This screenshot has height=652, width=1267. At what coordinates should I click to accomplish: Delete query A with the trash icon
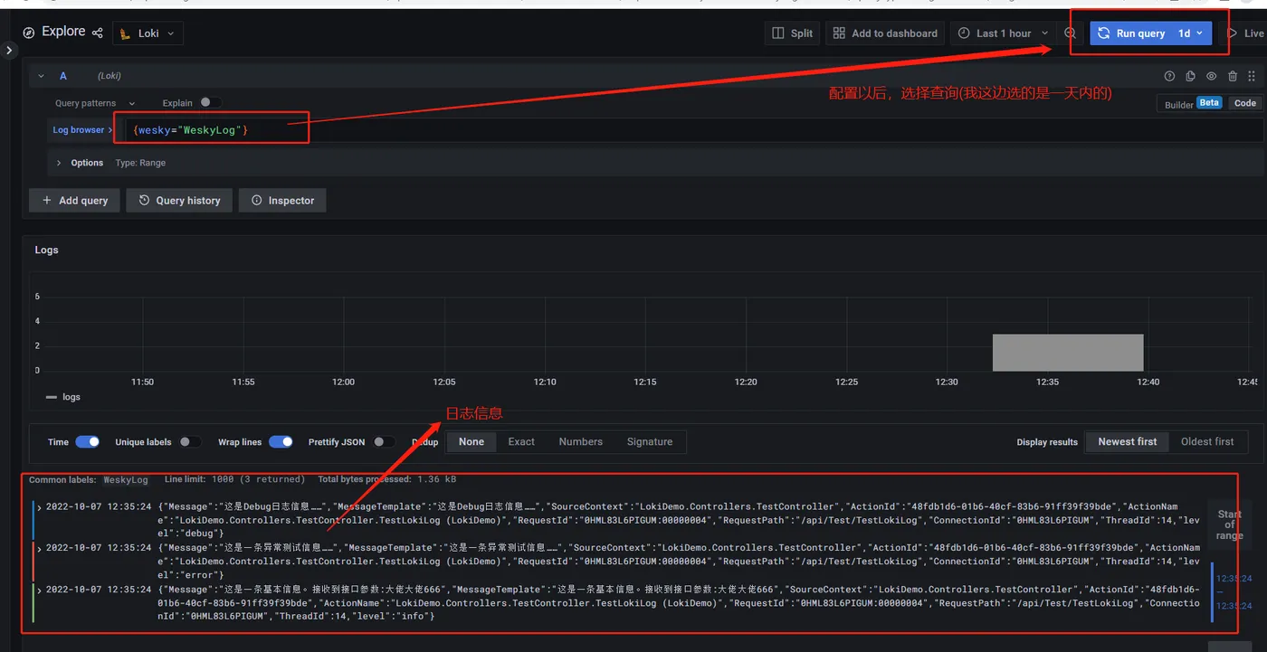[x=1233, y=77]
